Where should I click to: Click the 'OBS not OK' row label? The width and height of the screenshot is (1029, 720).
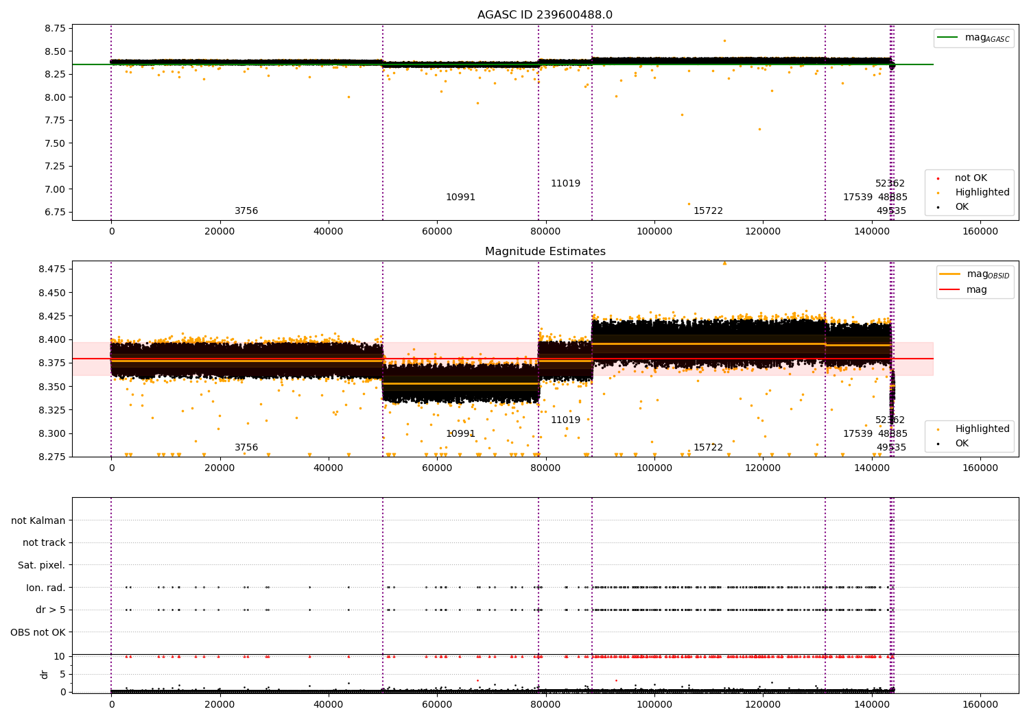(38, 632)
